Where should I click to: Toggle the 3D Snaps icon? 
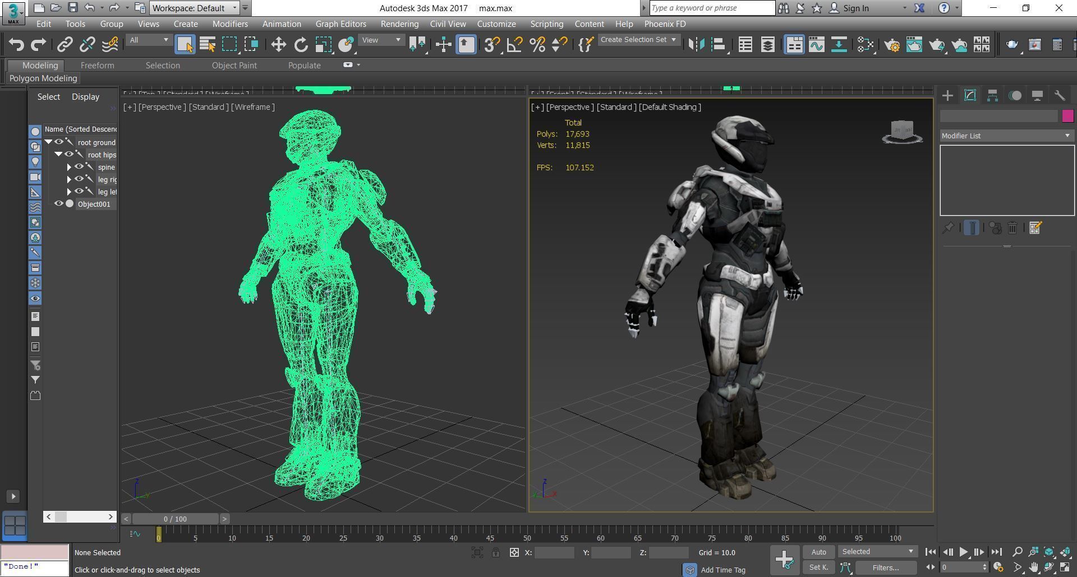[x=492, y=44]
